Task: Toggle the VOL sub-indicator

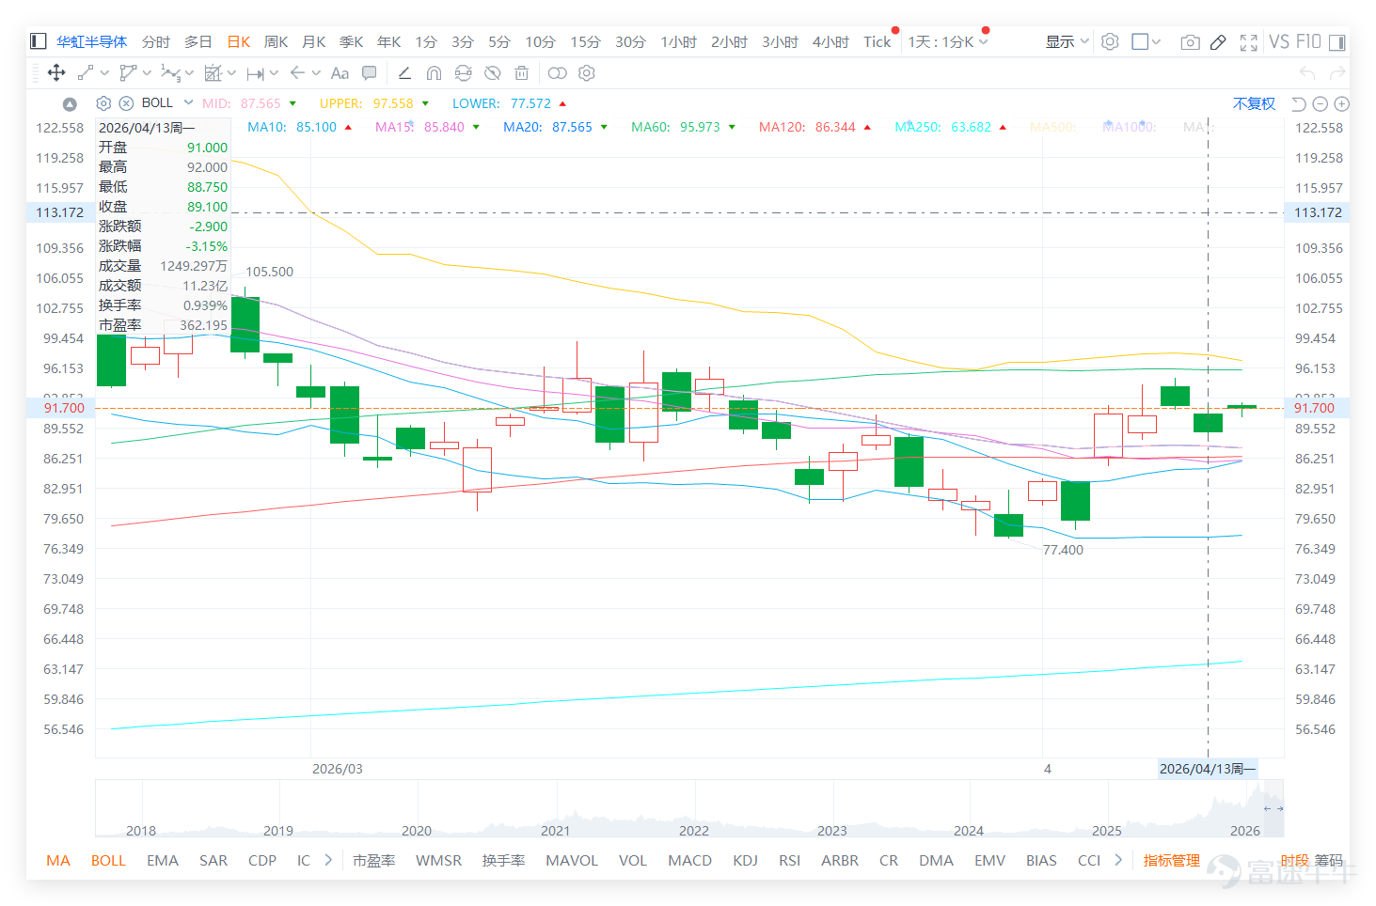Action: 632,860
